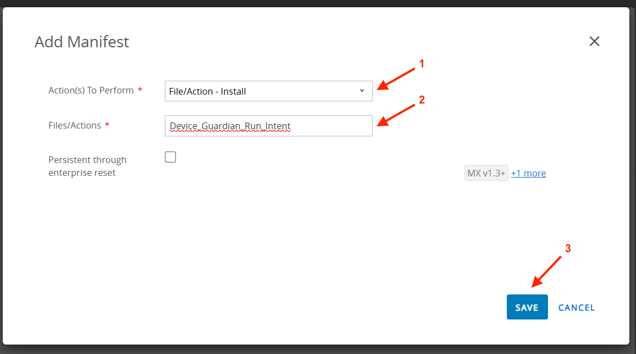This screenshot has width=636, height=354.
Task: Click the red annotation number 3
Action: pos(568,249)
